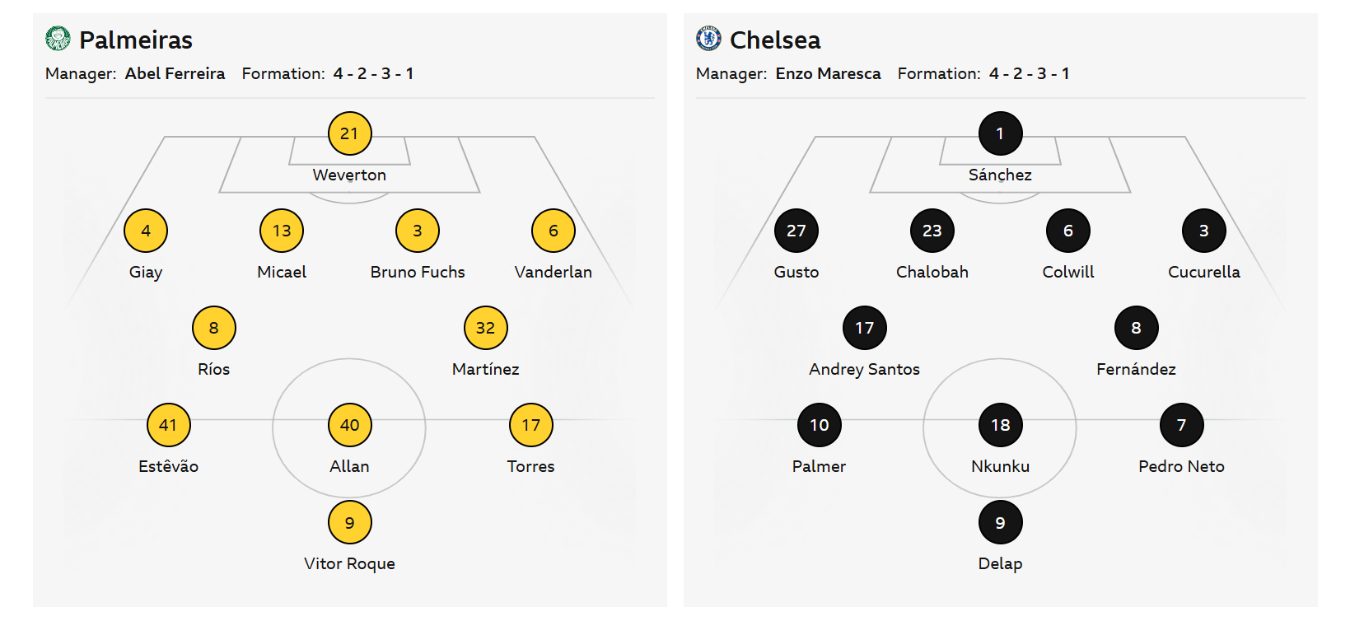
Task: Click Pedro Neto's number 7 badge
Action: tap(1181, 425)
